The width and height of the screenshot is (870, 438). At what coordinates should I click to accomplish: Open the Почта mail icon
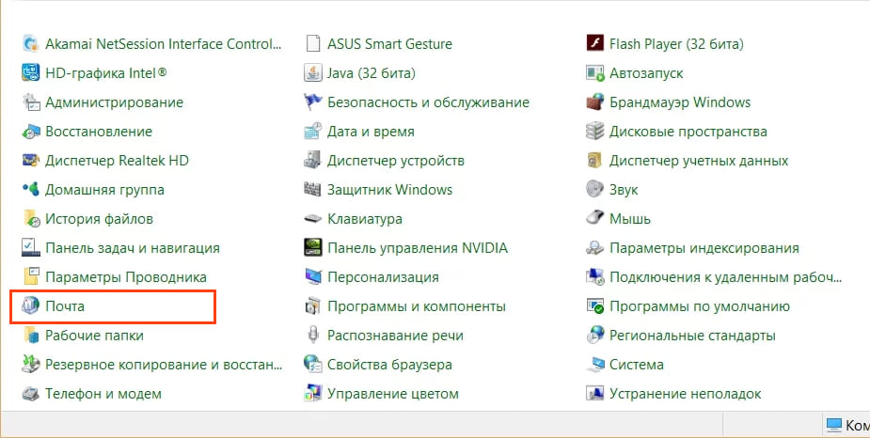[x=30, y=305]
